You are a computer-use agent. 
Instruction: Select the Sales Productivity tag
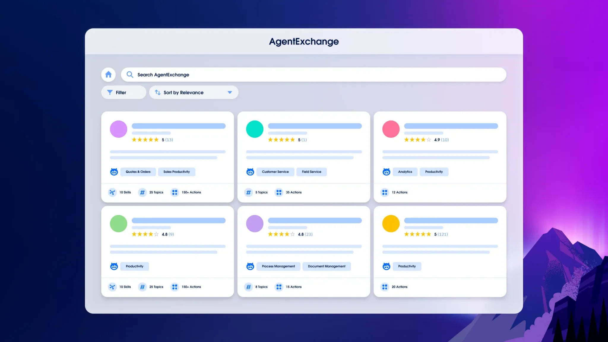click(x=177, y=172)
